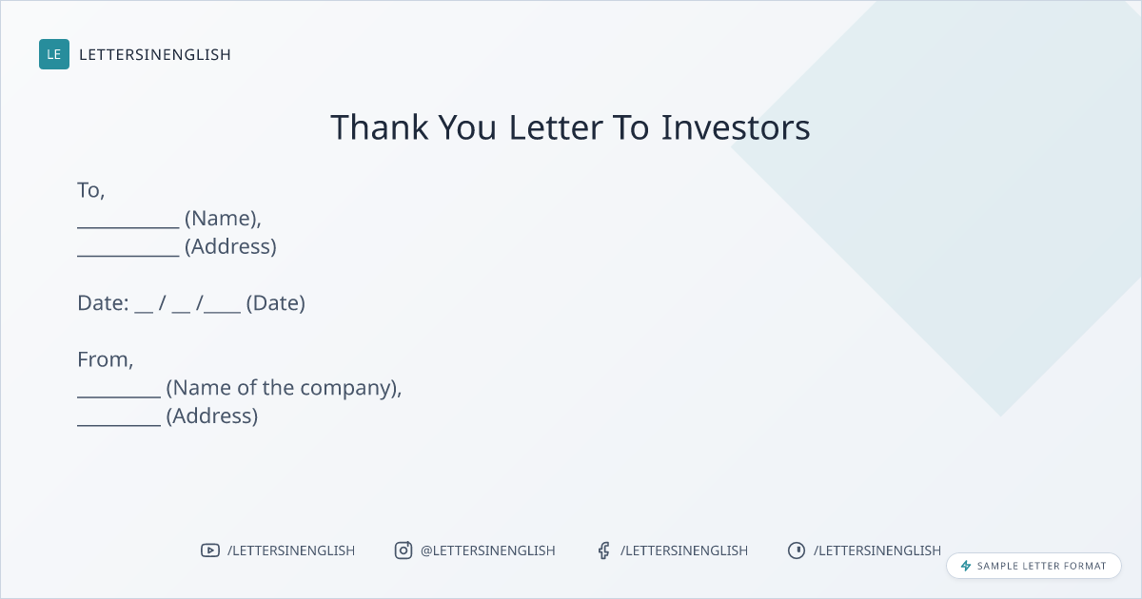This screenshot has height=599, width=1142.
Task: Open the @LETTERSINENGLISH Instagram handle
Action: (488, 551)
